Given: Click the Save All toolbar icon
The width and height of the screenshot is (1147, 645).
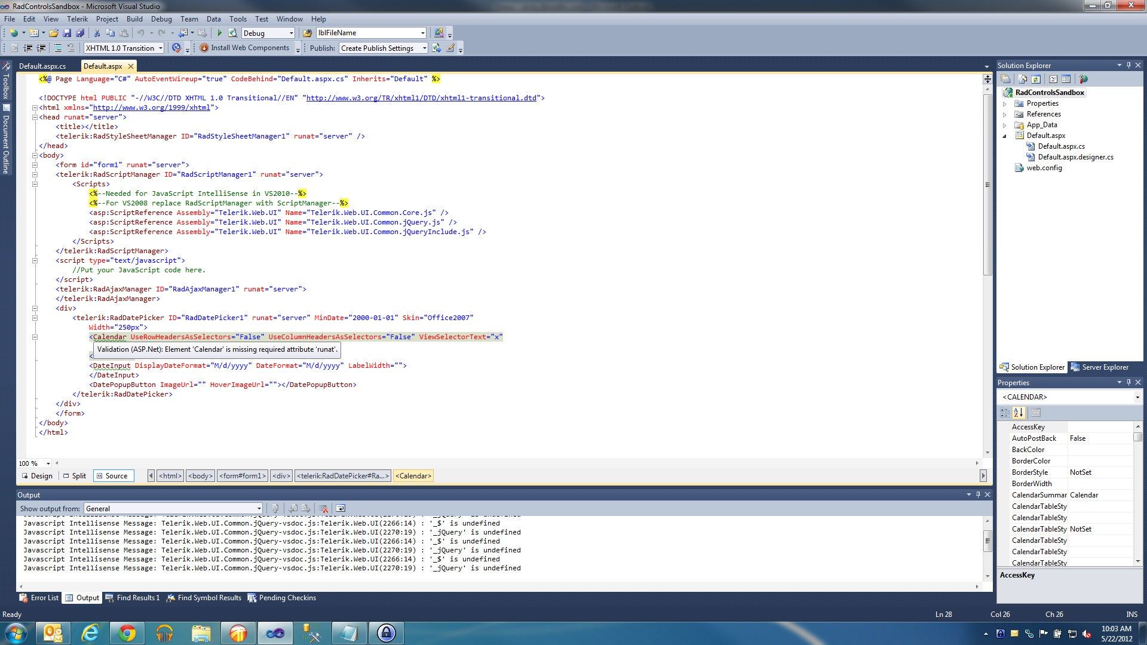Looking at the screenshot, I should pos(79,33).
